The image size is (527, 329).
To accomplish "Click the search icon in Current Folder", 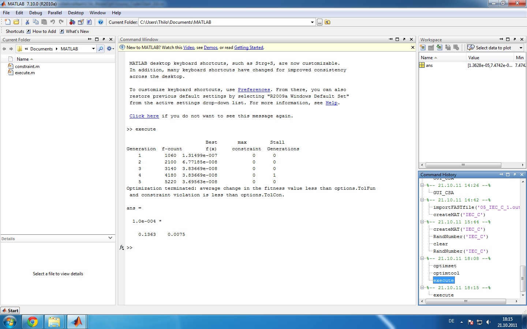I will (101, 49).
